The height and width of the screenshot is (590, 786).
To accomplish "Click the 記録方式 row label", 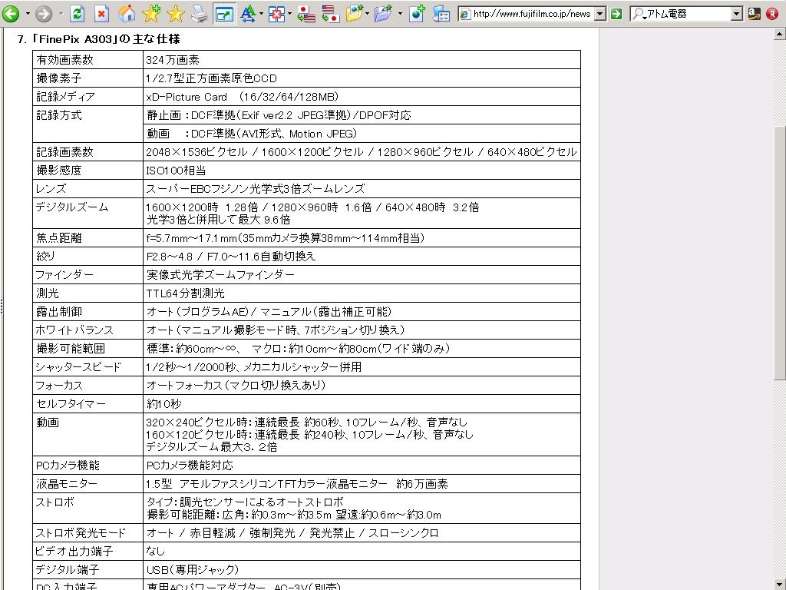I will pos(58,115).
